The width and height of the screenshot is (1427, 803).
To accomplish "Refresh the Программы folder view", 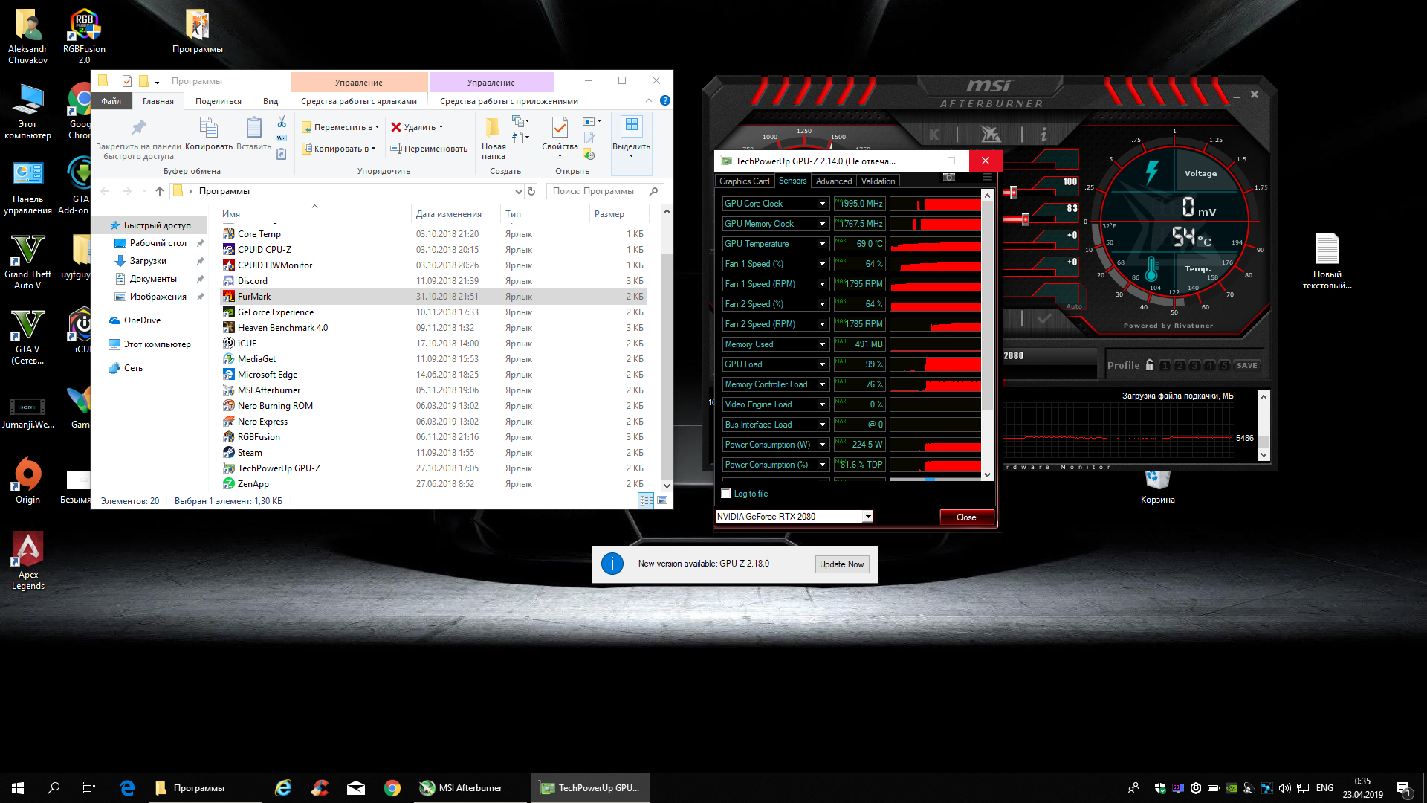I will (x=531, y=191).
